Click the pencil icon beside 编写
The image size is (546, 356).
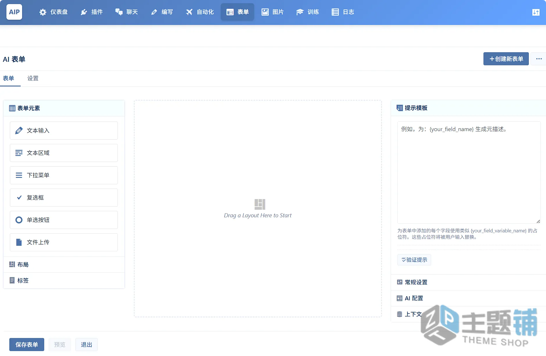tap(154, 12)
